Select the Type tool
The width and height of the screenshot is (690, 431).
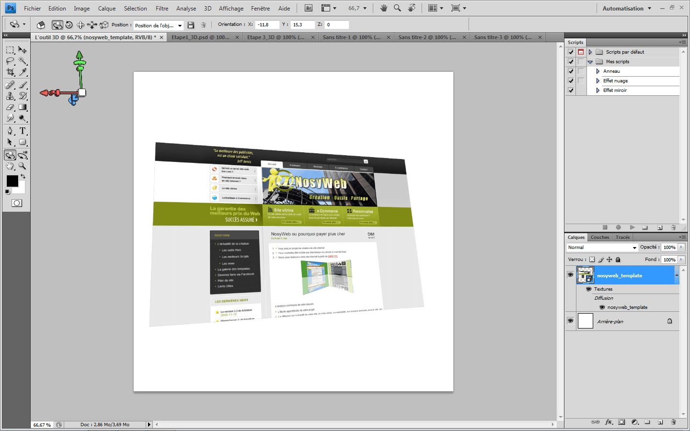coord(23,131)
